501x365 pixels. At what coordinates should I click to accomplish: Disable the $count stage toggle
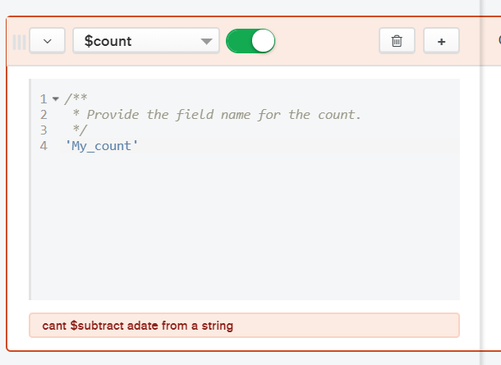(250, 41)
